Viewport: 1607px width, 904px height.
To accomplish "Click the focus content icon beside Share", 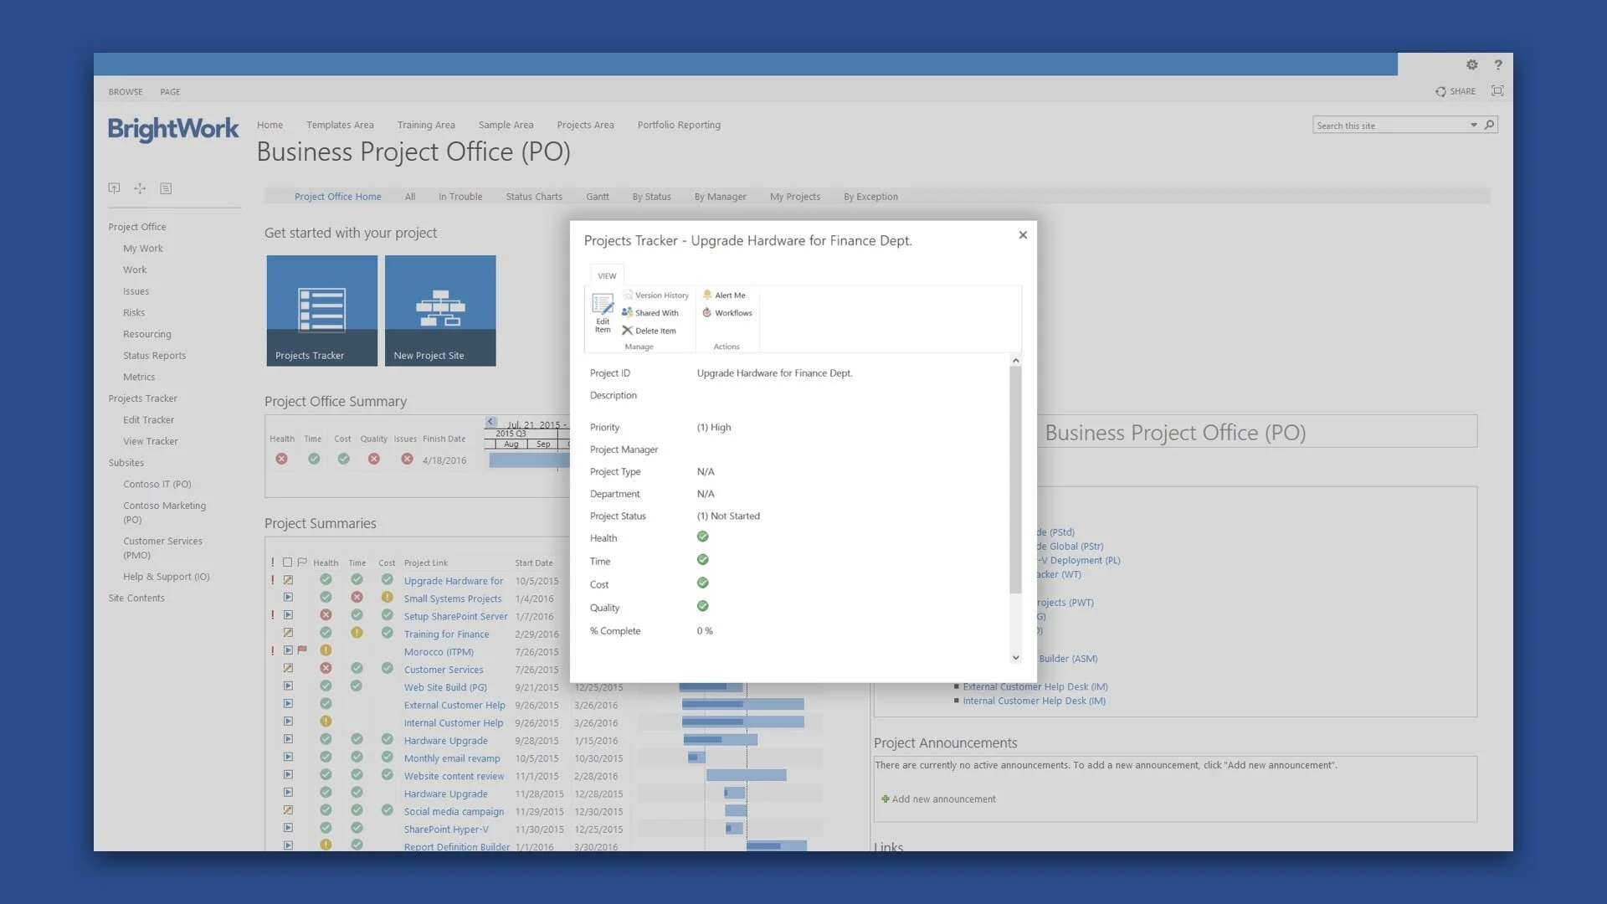I will point(1497,91).
